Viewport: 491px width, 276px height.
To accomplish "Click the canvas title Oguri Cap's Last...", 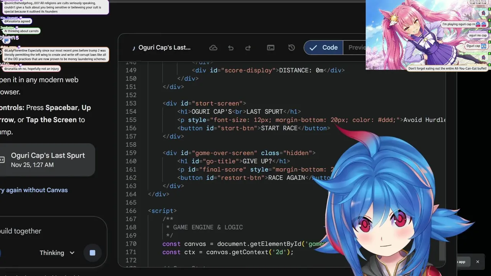I will tap(165, 48).
